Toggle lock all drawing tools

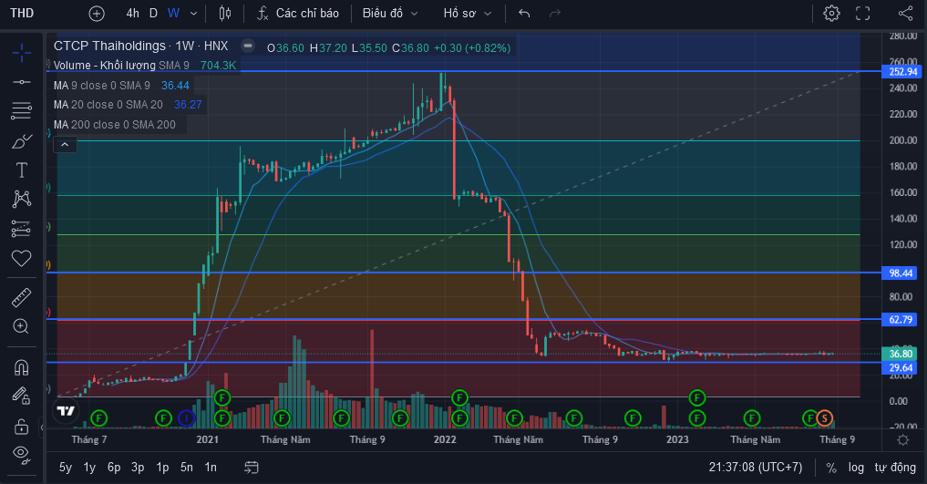(x=22, y=426)
